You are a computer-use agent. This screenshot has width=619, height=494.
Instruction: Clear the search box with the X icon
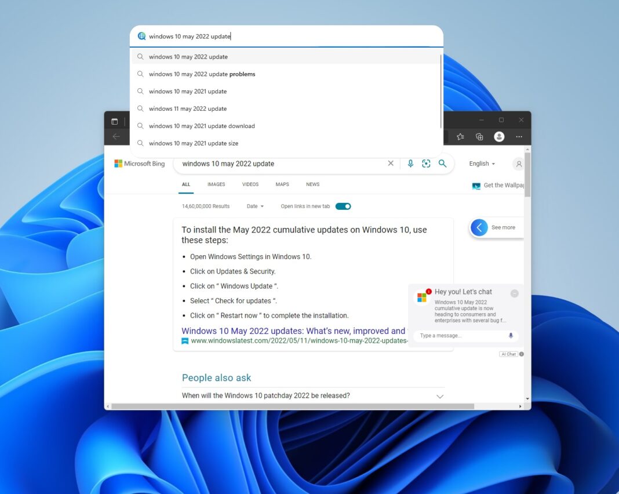click(391, 163)
